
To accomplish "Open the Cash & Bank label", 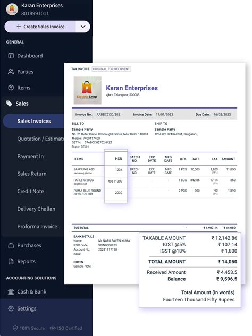I will point(32,291).
